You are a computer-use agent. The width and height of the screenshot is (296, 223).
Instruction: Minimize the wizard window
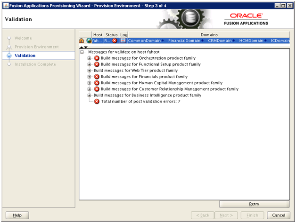coord(277,6)
